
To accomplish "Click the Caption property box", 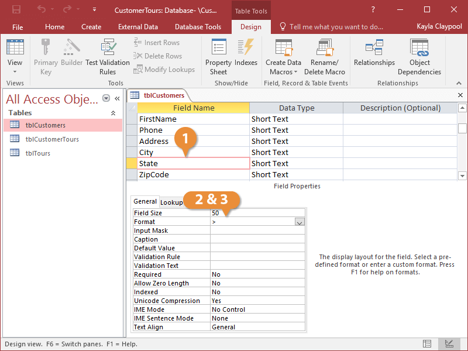I will 257,239.
